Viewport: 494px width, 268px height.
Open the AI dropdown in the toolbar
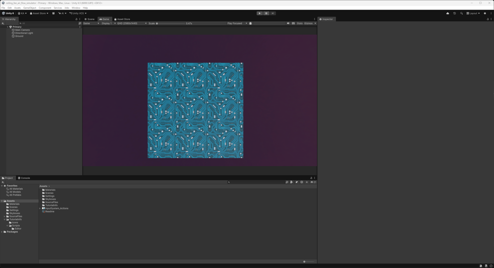tap(62, 13)
